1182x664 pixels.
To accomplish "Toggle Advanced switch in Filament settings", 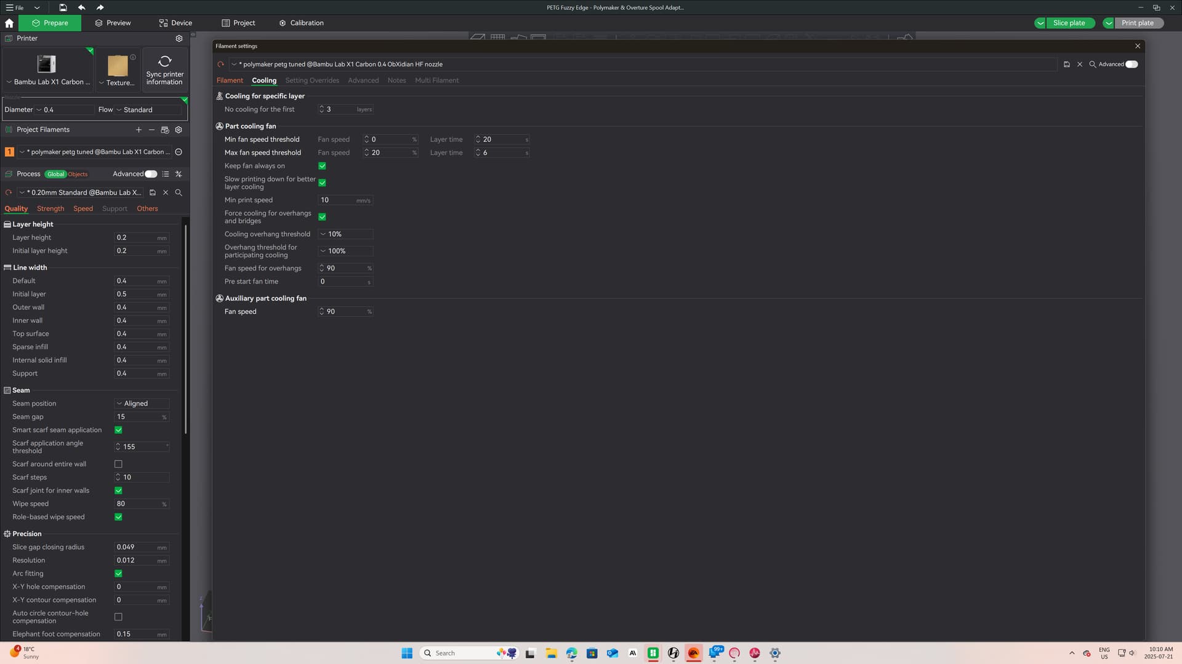I will click(1132, 64).
